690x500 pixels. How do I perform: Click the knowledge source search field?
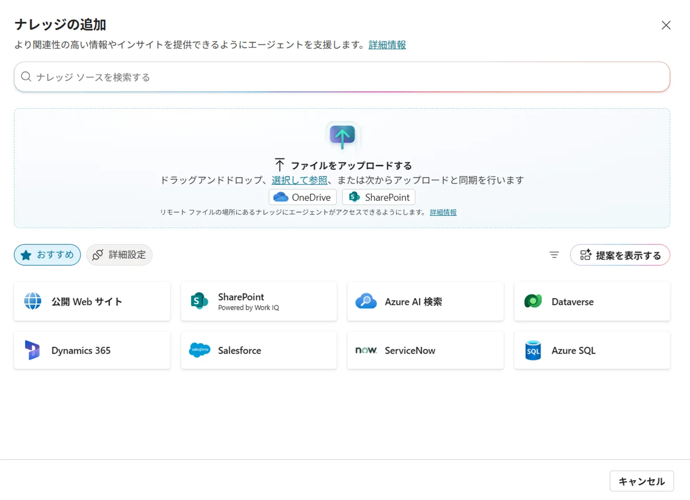342,77
